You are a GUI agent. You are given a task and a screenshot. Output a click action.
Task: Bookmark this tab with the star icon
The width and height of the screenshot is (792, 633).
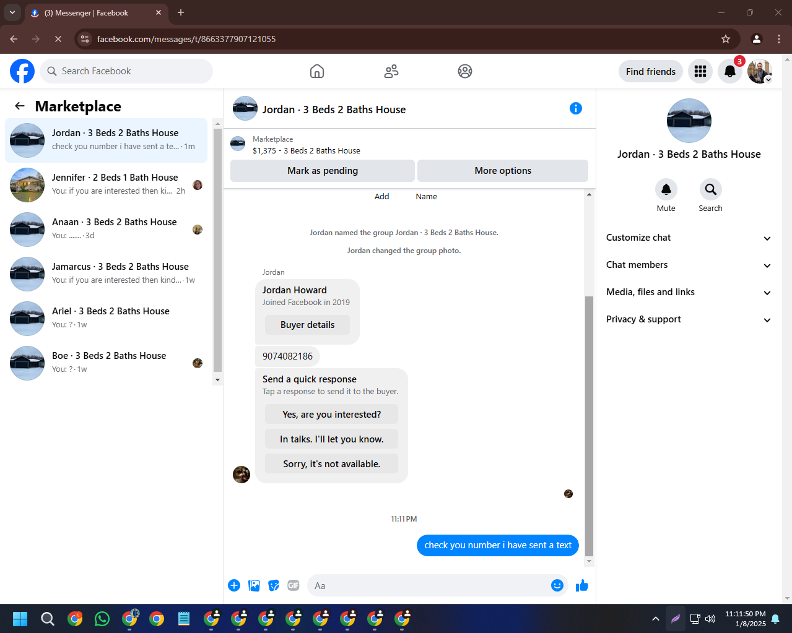pyautogui.click(x=726, y=39)
